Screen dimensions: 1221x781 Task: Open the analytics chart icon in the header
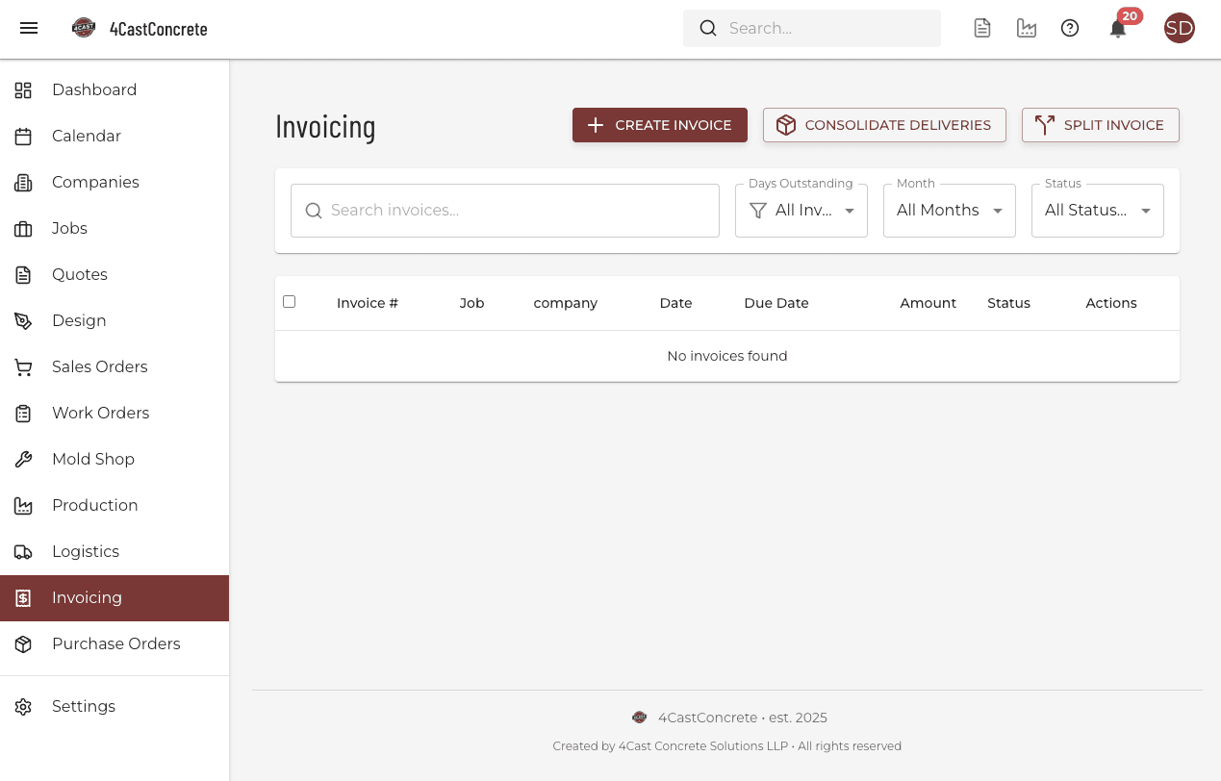pyautogui.click(x=1027, y=28)
